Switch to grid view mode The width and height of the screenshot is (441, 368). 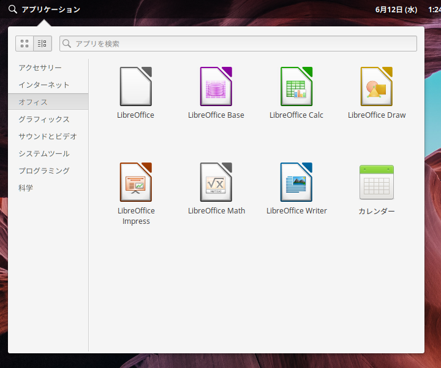(x=24, y=44)
